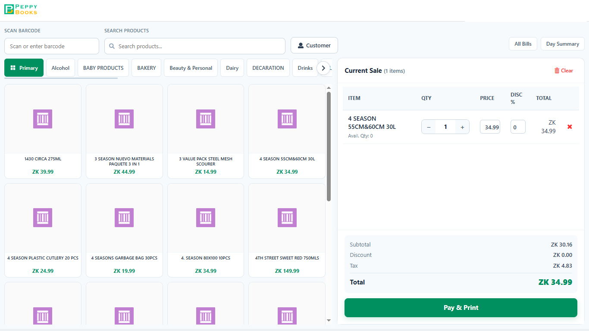Click the discount percent field showing 0
This screenshot has height=331, width=589.
click(518, 127)
